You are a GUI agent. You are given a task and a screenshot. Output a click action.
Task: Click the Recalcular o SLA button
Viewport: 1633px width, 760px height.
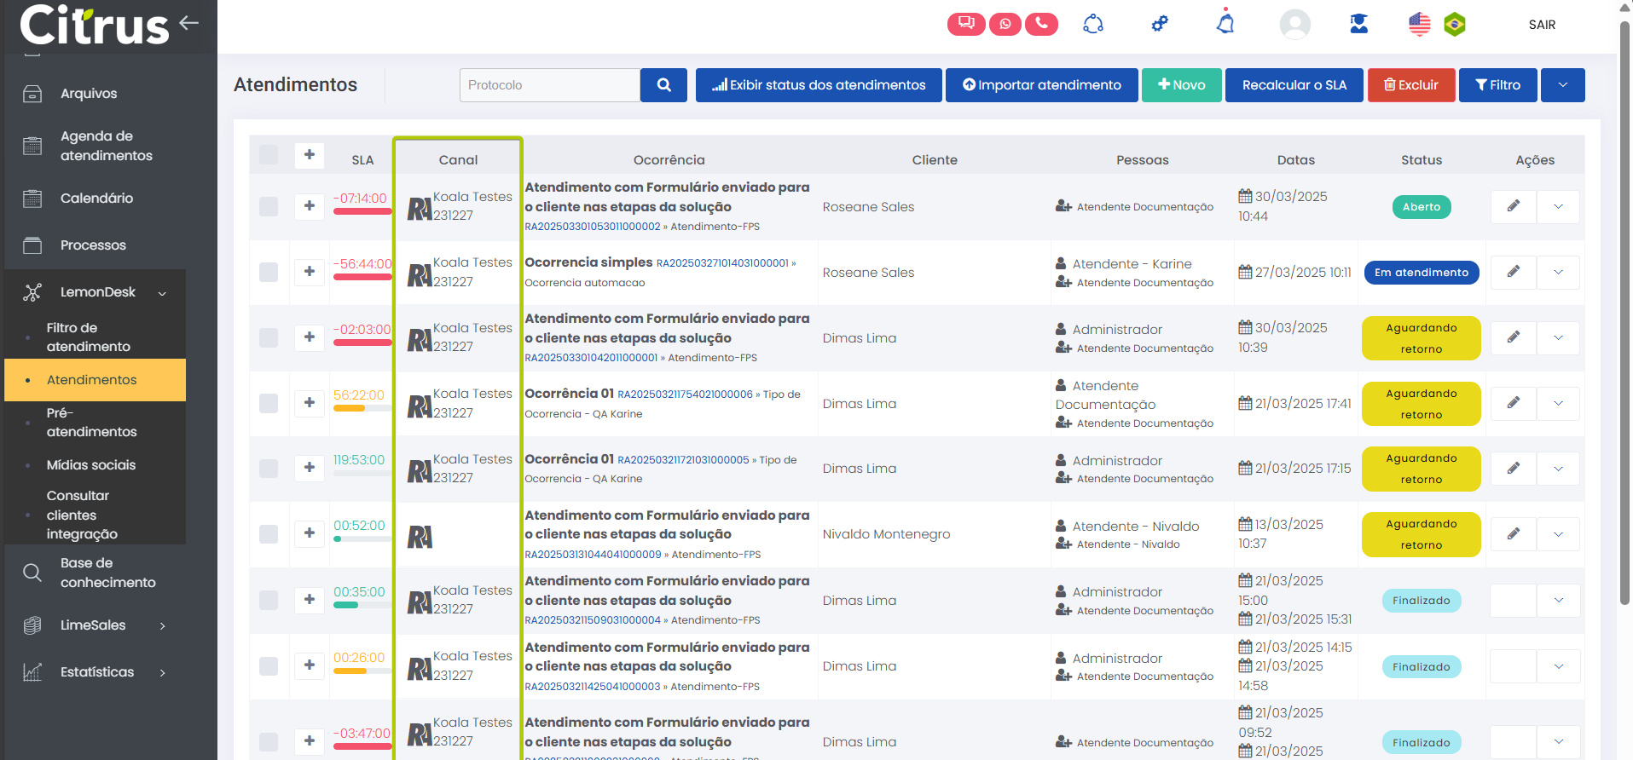click(1294, 85)
